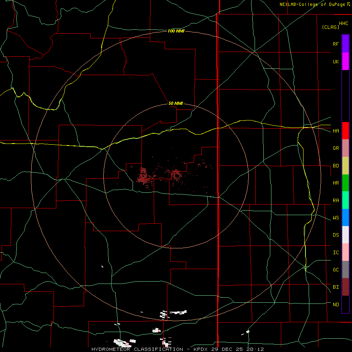352x352 pixels.
Task: Click the 'BD' legend label
Action: (x=336, y=166)
